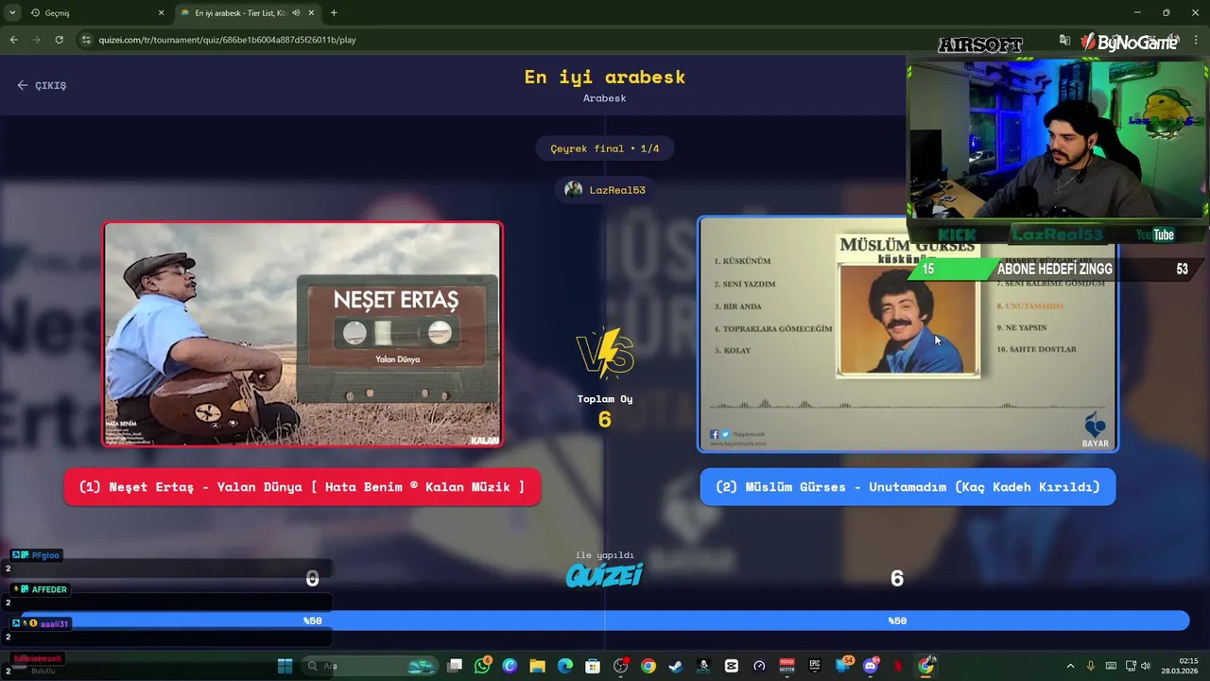
Task: Open CapCut from the taskbar
Action: tap(731, 666)
